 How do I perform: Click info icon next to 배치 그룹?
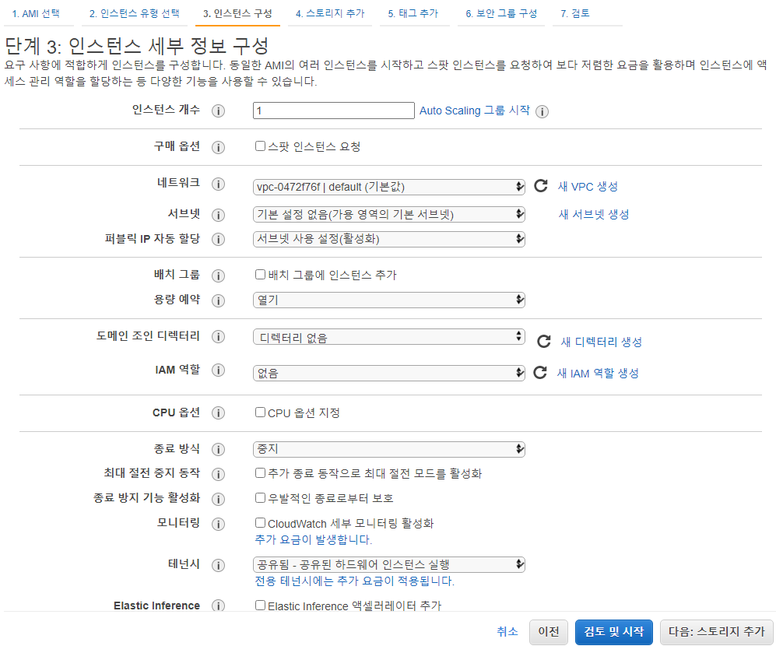pos(218,276)
